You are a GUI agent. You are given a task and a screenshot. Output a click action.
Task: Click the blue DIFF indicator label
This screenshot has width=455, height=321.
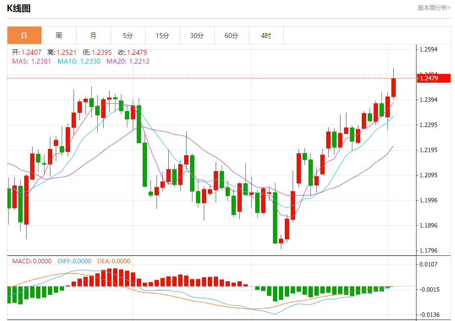[x=75, y=261]
